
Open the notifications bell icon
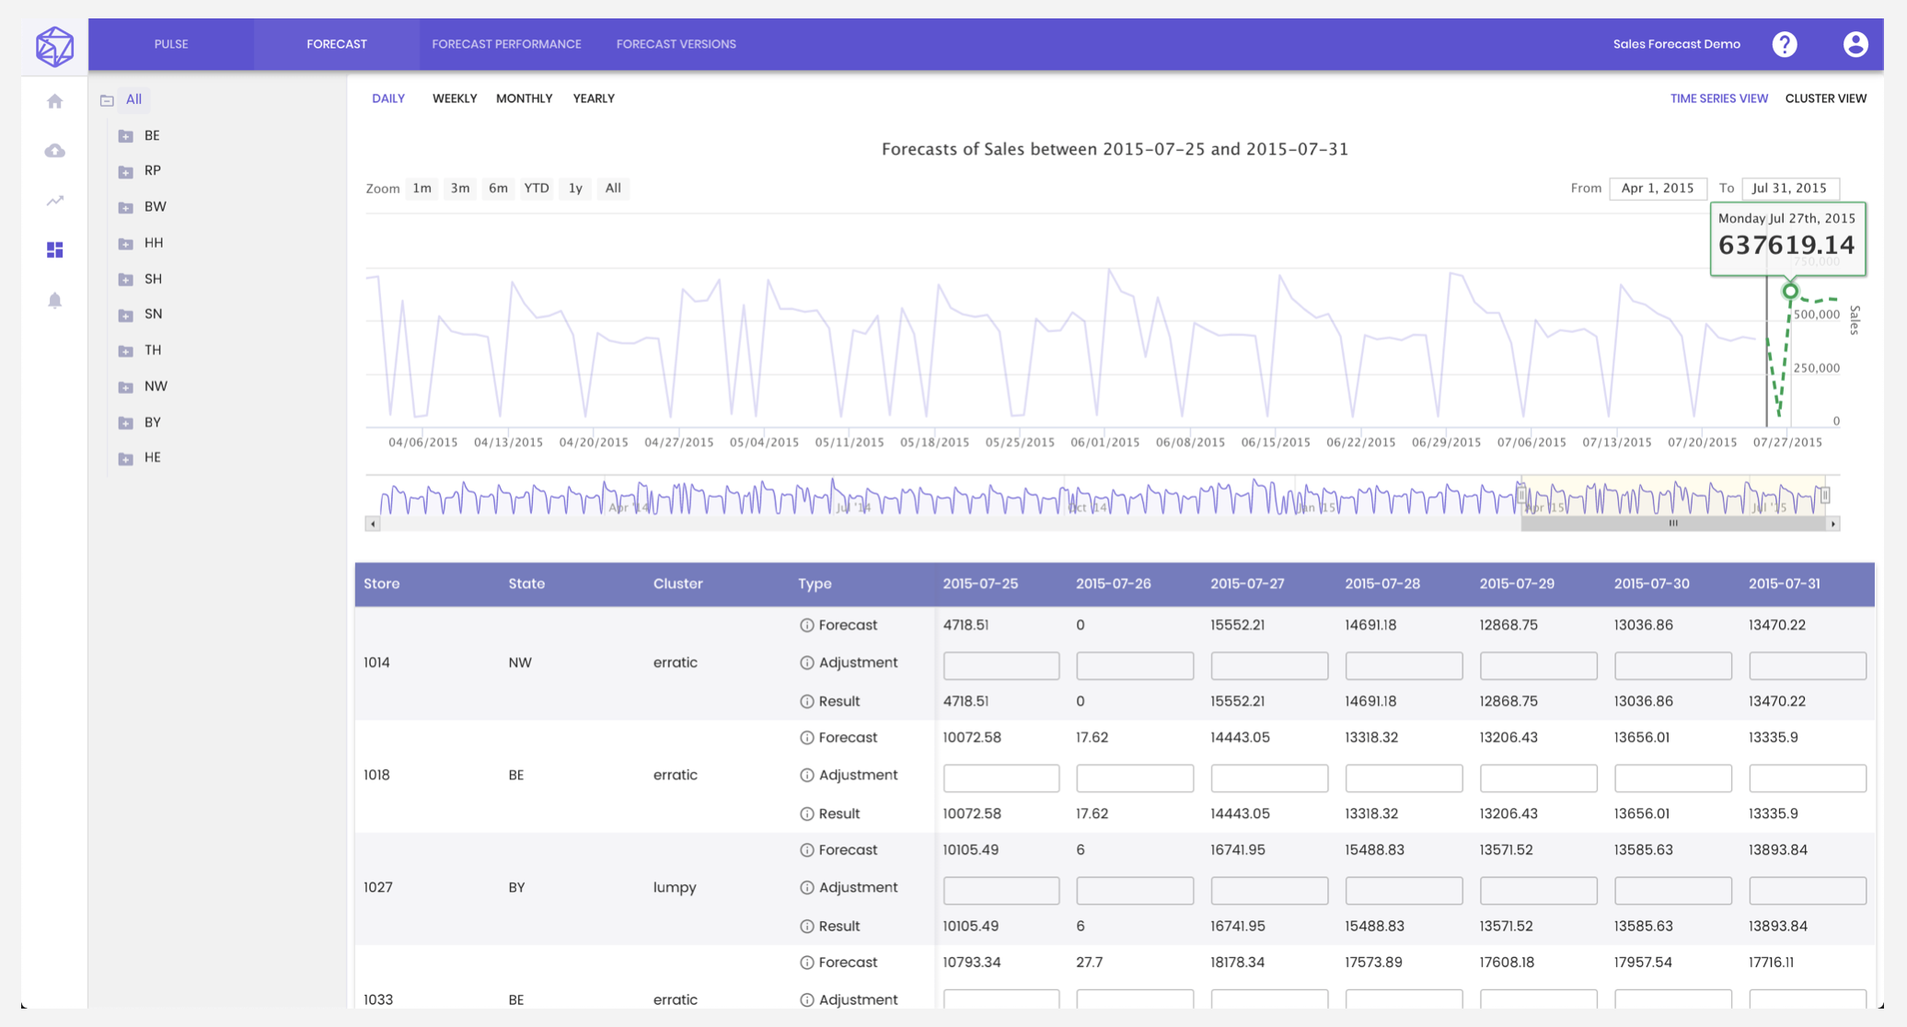click(x=55, y=300)
